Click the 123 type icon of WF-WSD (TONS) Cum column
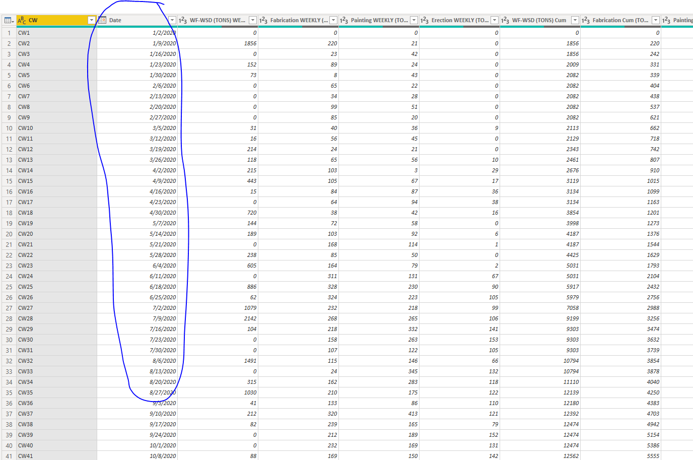 [x=505, y=20]
